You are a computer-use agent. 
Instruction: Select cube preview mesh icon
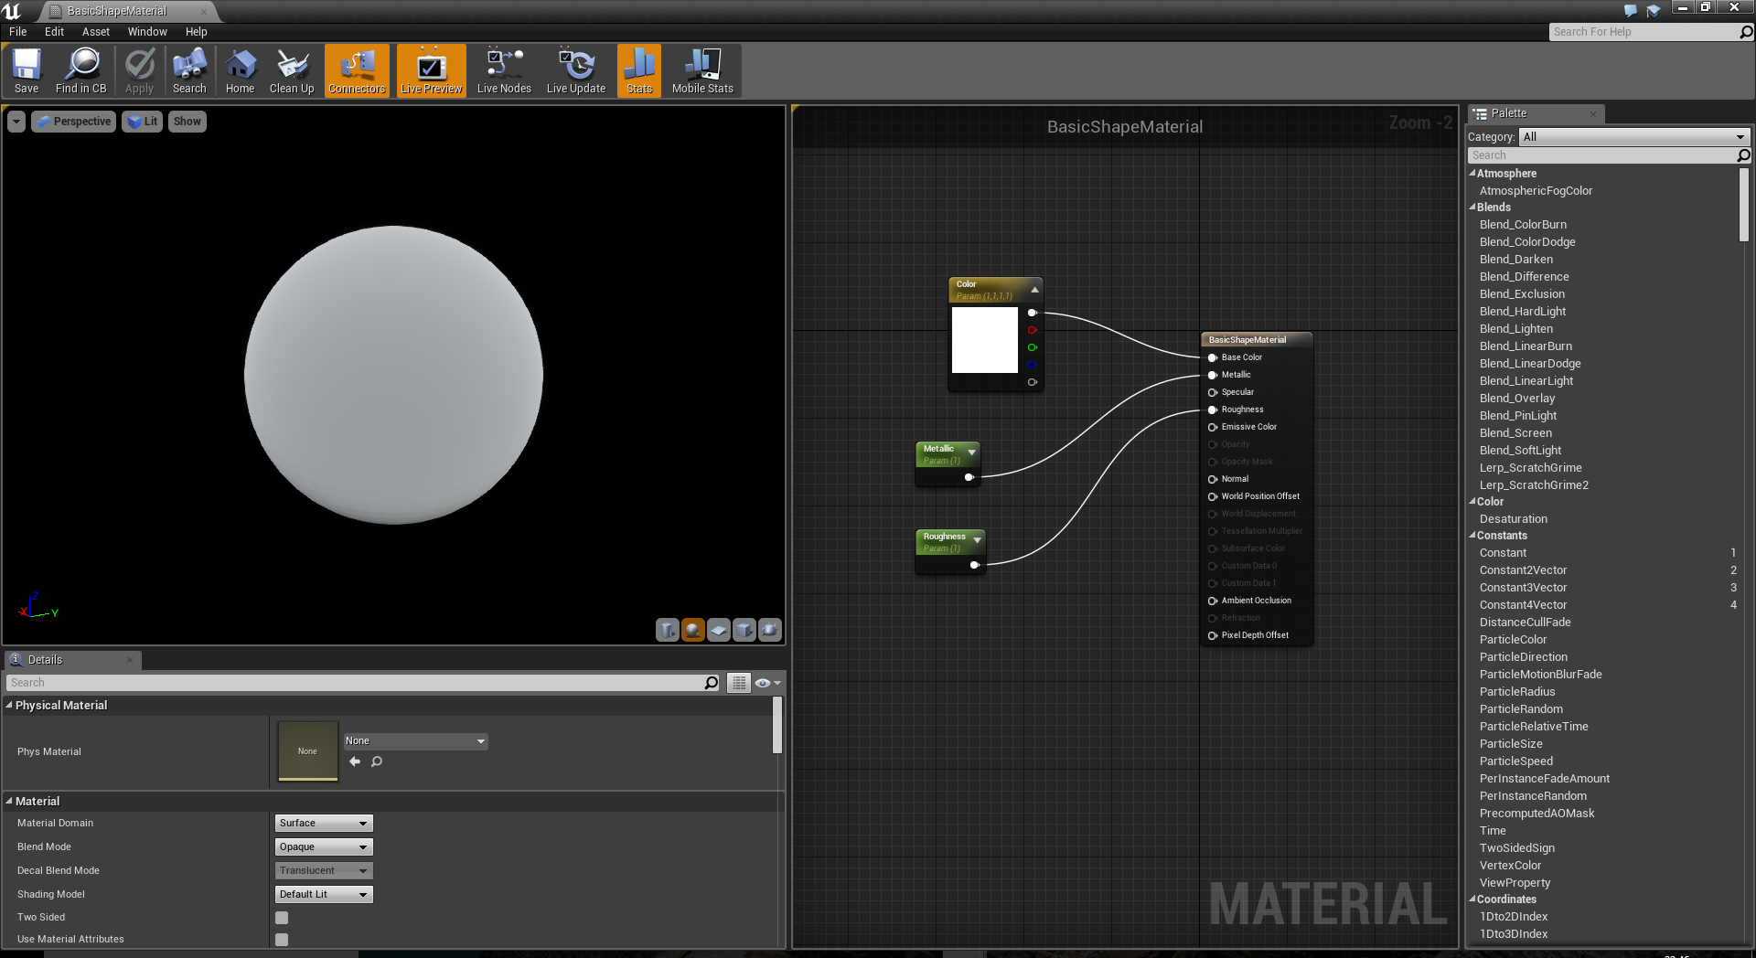pos(744,630)
